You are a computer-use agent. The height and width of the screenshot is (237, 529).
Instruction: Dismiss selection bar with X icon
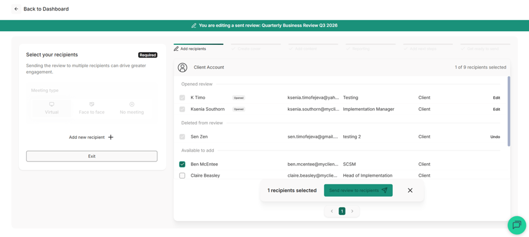click(x=410, y=190)
